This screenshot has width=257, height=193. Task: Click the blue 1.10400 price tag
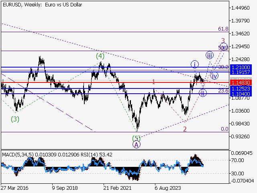pos(241,93)
